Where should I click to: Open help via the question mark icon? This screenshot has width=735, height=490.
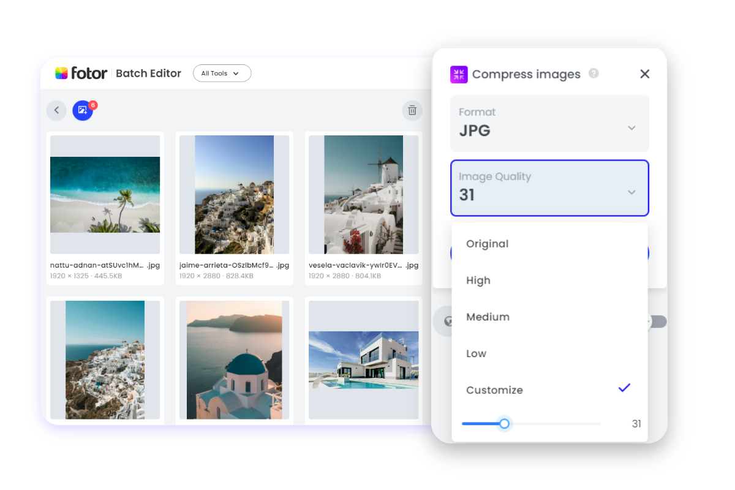click(x=593, y=73)
